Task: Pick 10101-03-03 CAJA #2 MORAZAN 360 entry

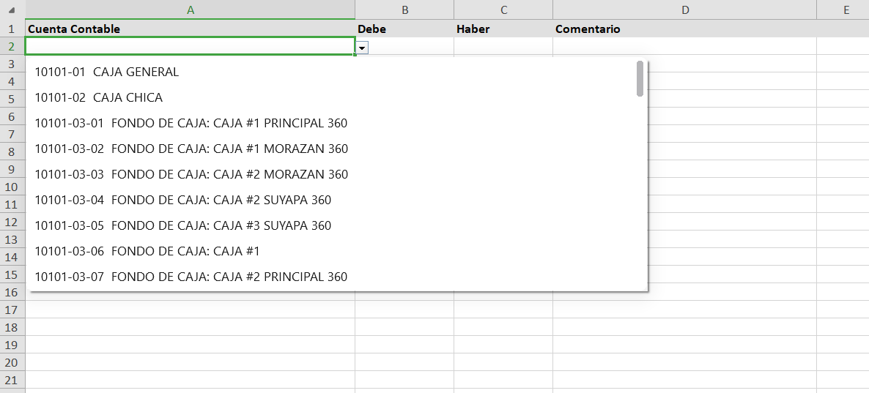Action: pyautogui.click(x=336, y=174)
